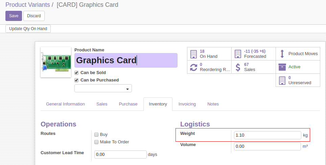Screen dimensions: 326x165
Task: Go back to Product Variants breadcrumb
Action: click(28, 5)
